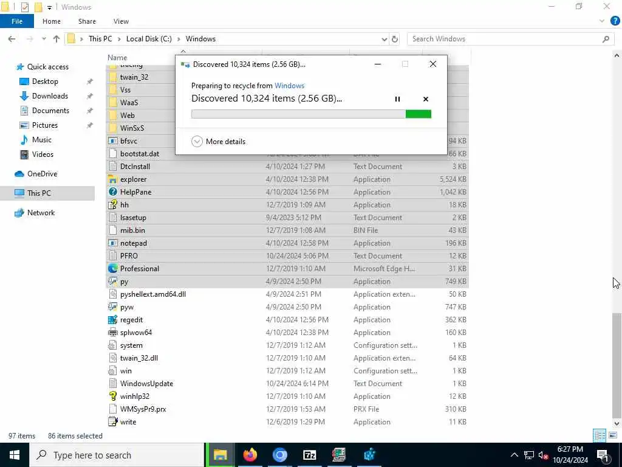Select the bfsvc application icon

[113, 141]
